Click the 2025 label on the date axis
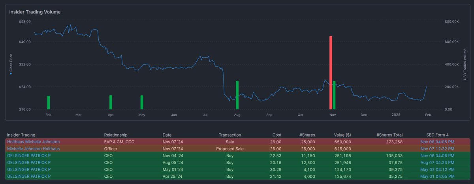Viewport: 474px width, 184px height. (x=396, y=115)
